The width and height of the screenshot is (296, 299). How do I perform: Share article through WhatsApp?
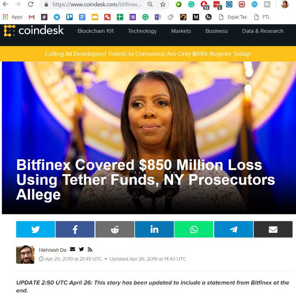[x=194, y=229]
